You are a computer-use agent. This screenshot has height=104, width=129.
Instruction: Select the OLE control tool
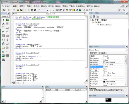pyautogui.click(x=3, y=60)
